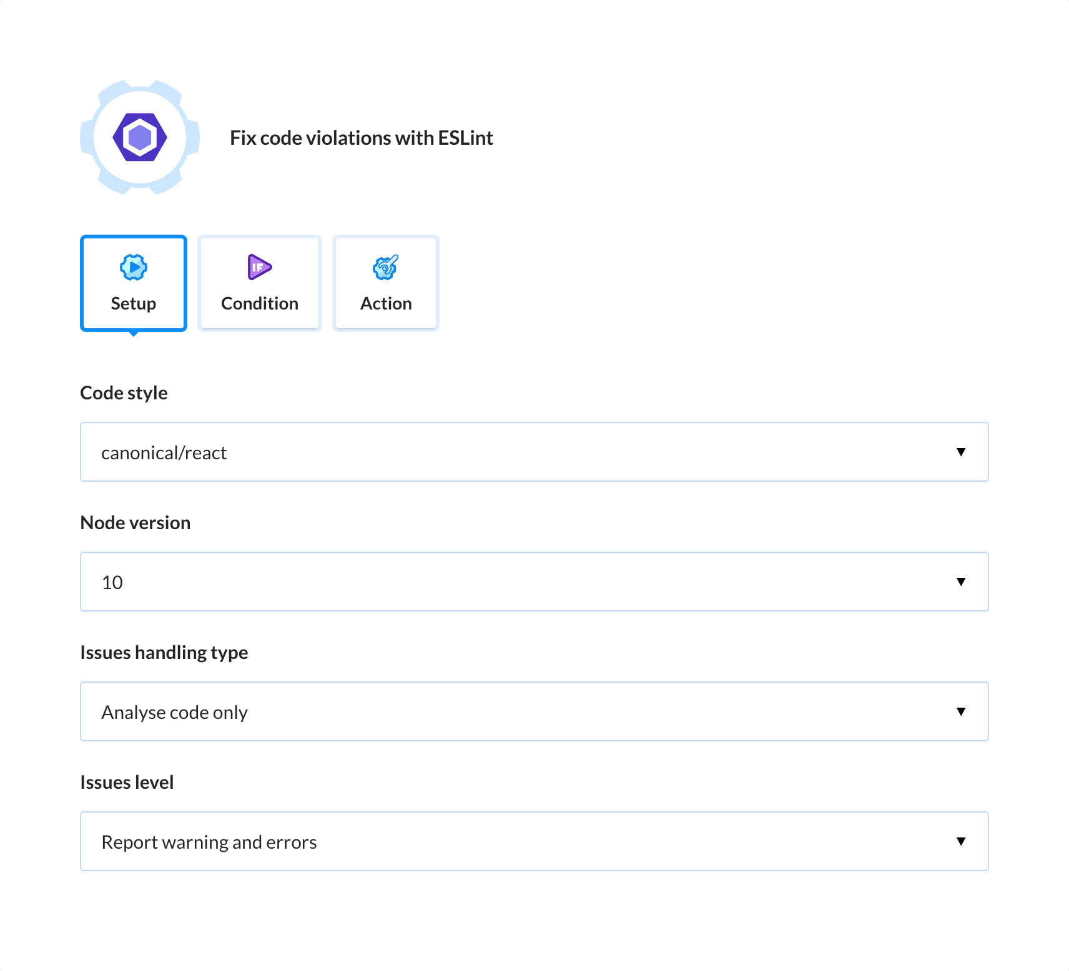1069x971 pixels.
Task: Switch to the Action tab
Action: click(385, 283)
